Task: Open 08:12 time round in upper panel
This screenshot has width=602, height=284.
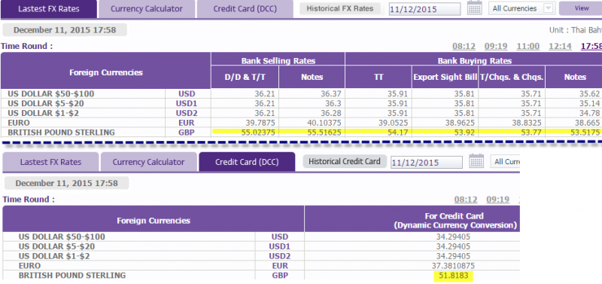Action: coord(464,47)
